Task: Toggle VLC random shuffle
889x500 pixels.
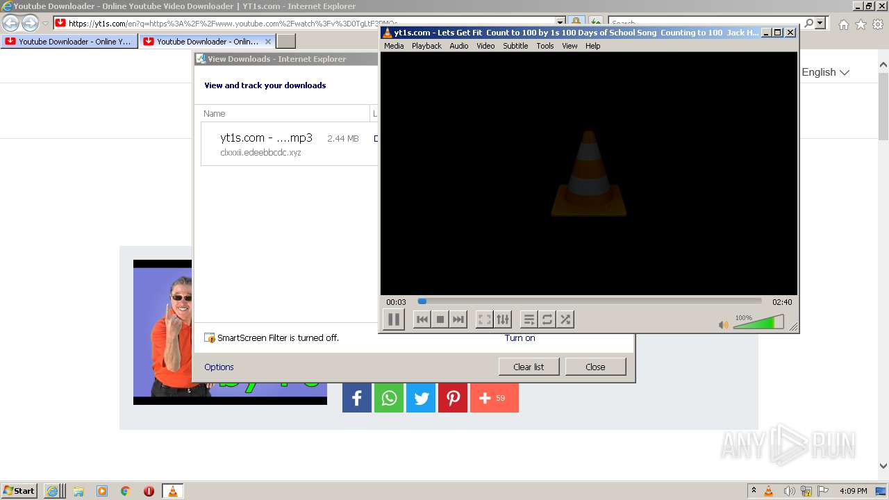Action: tap(565, 319)
